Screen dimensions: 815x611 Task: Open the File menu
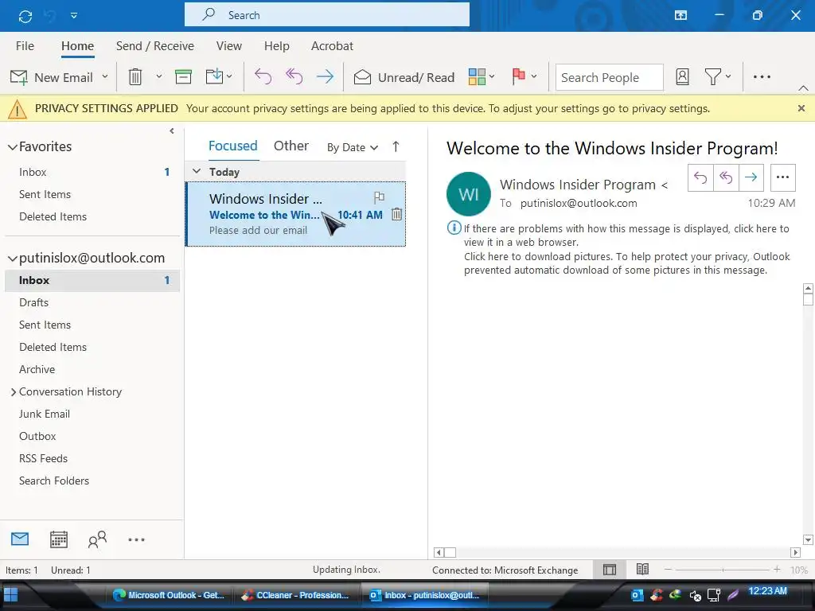coord(25,45)
